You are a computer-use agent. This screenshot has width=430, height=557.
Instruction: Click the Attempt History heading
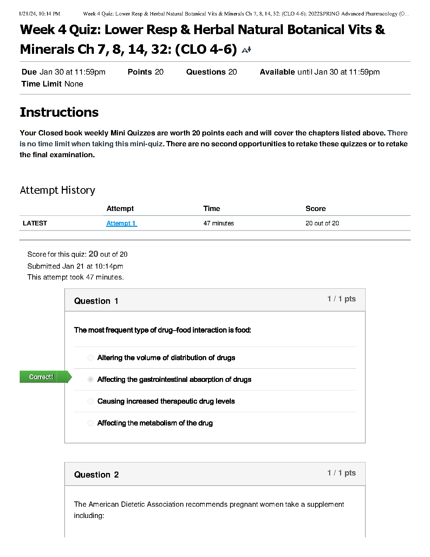click(x=57, y=190)
